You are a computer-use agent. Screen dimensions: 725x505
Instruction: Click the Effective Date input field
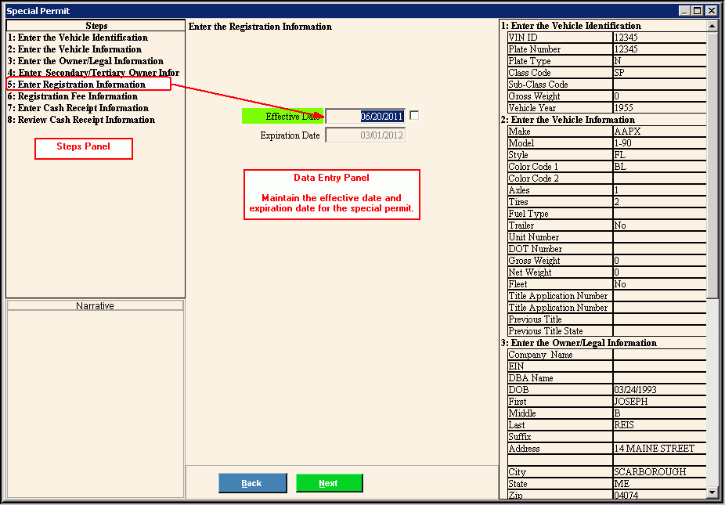[x=366, y=116]
